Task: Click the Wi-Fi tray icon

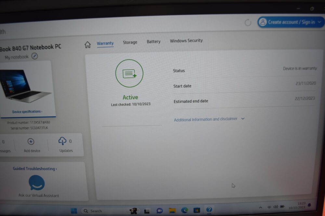Action: coord(269,207)
